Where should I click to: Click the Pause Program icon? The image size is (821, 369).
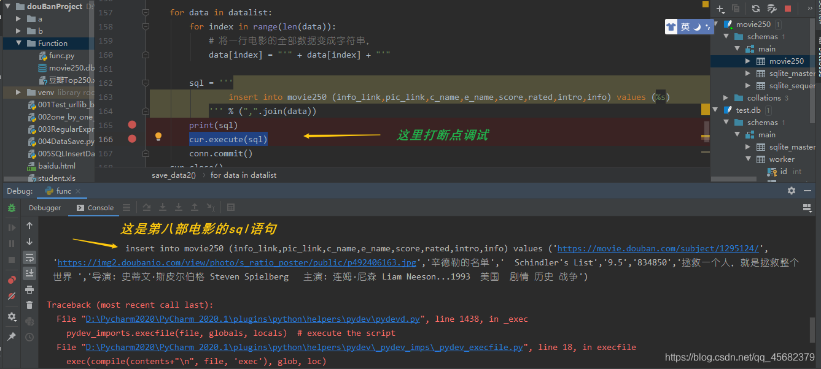click(12, 244)
